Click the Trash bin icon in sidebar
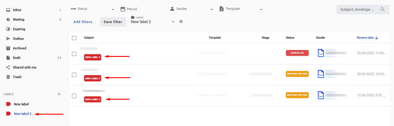Image resolution: width=394 pixels, height=126 pixels. coord(8,77)
